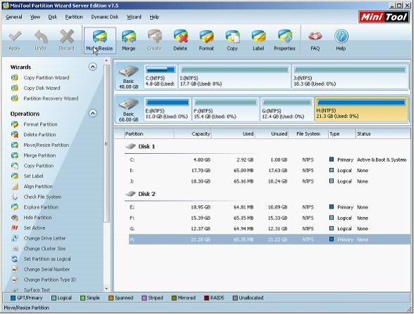The height and width of the screenshot is (314, 414).
Task: Choose Delete Partition operation
Action: click(x=34, y=135)
